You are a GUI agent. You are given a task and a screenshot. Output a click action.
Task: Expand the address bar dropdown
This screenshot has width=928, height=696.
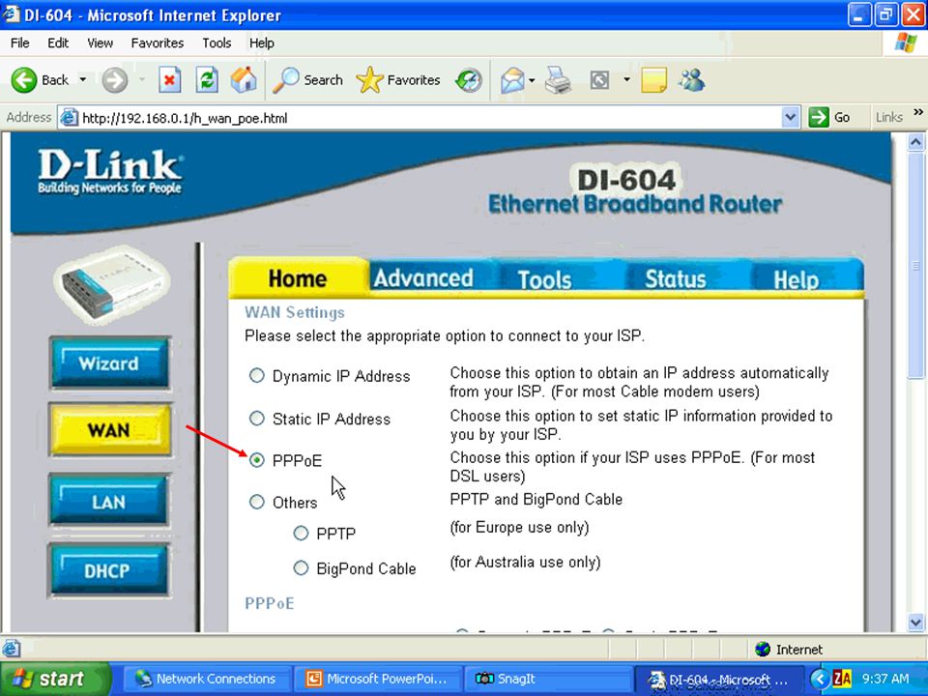[x=790, y=117]
